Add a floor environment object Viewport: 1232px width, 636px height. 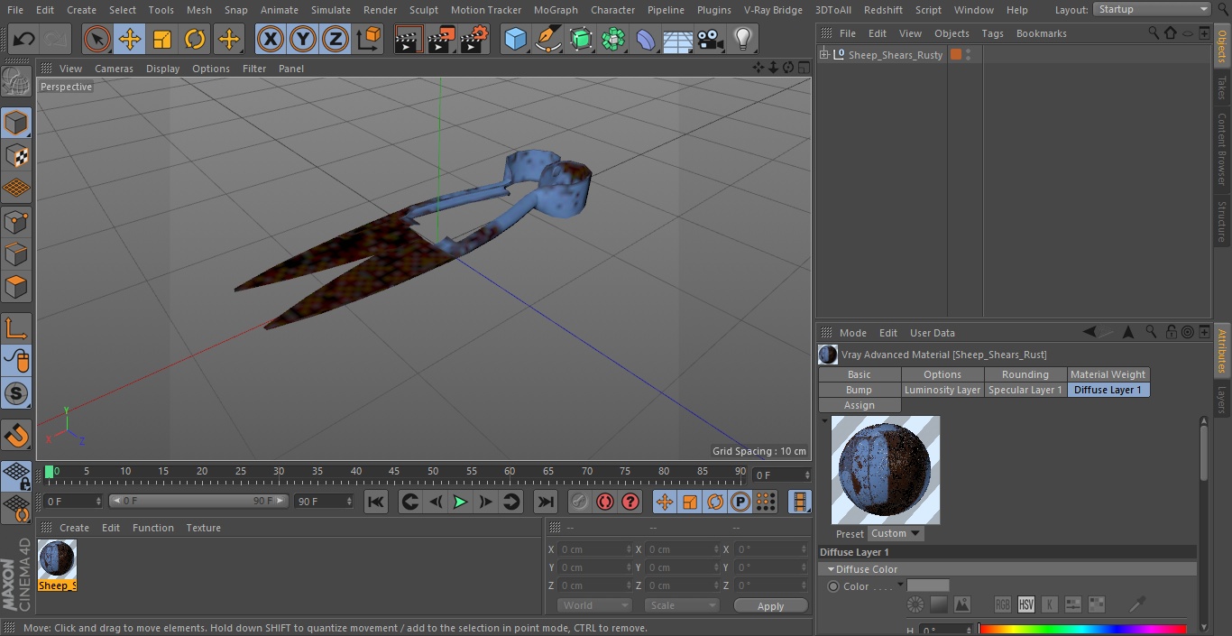point(677,40)
